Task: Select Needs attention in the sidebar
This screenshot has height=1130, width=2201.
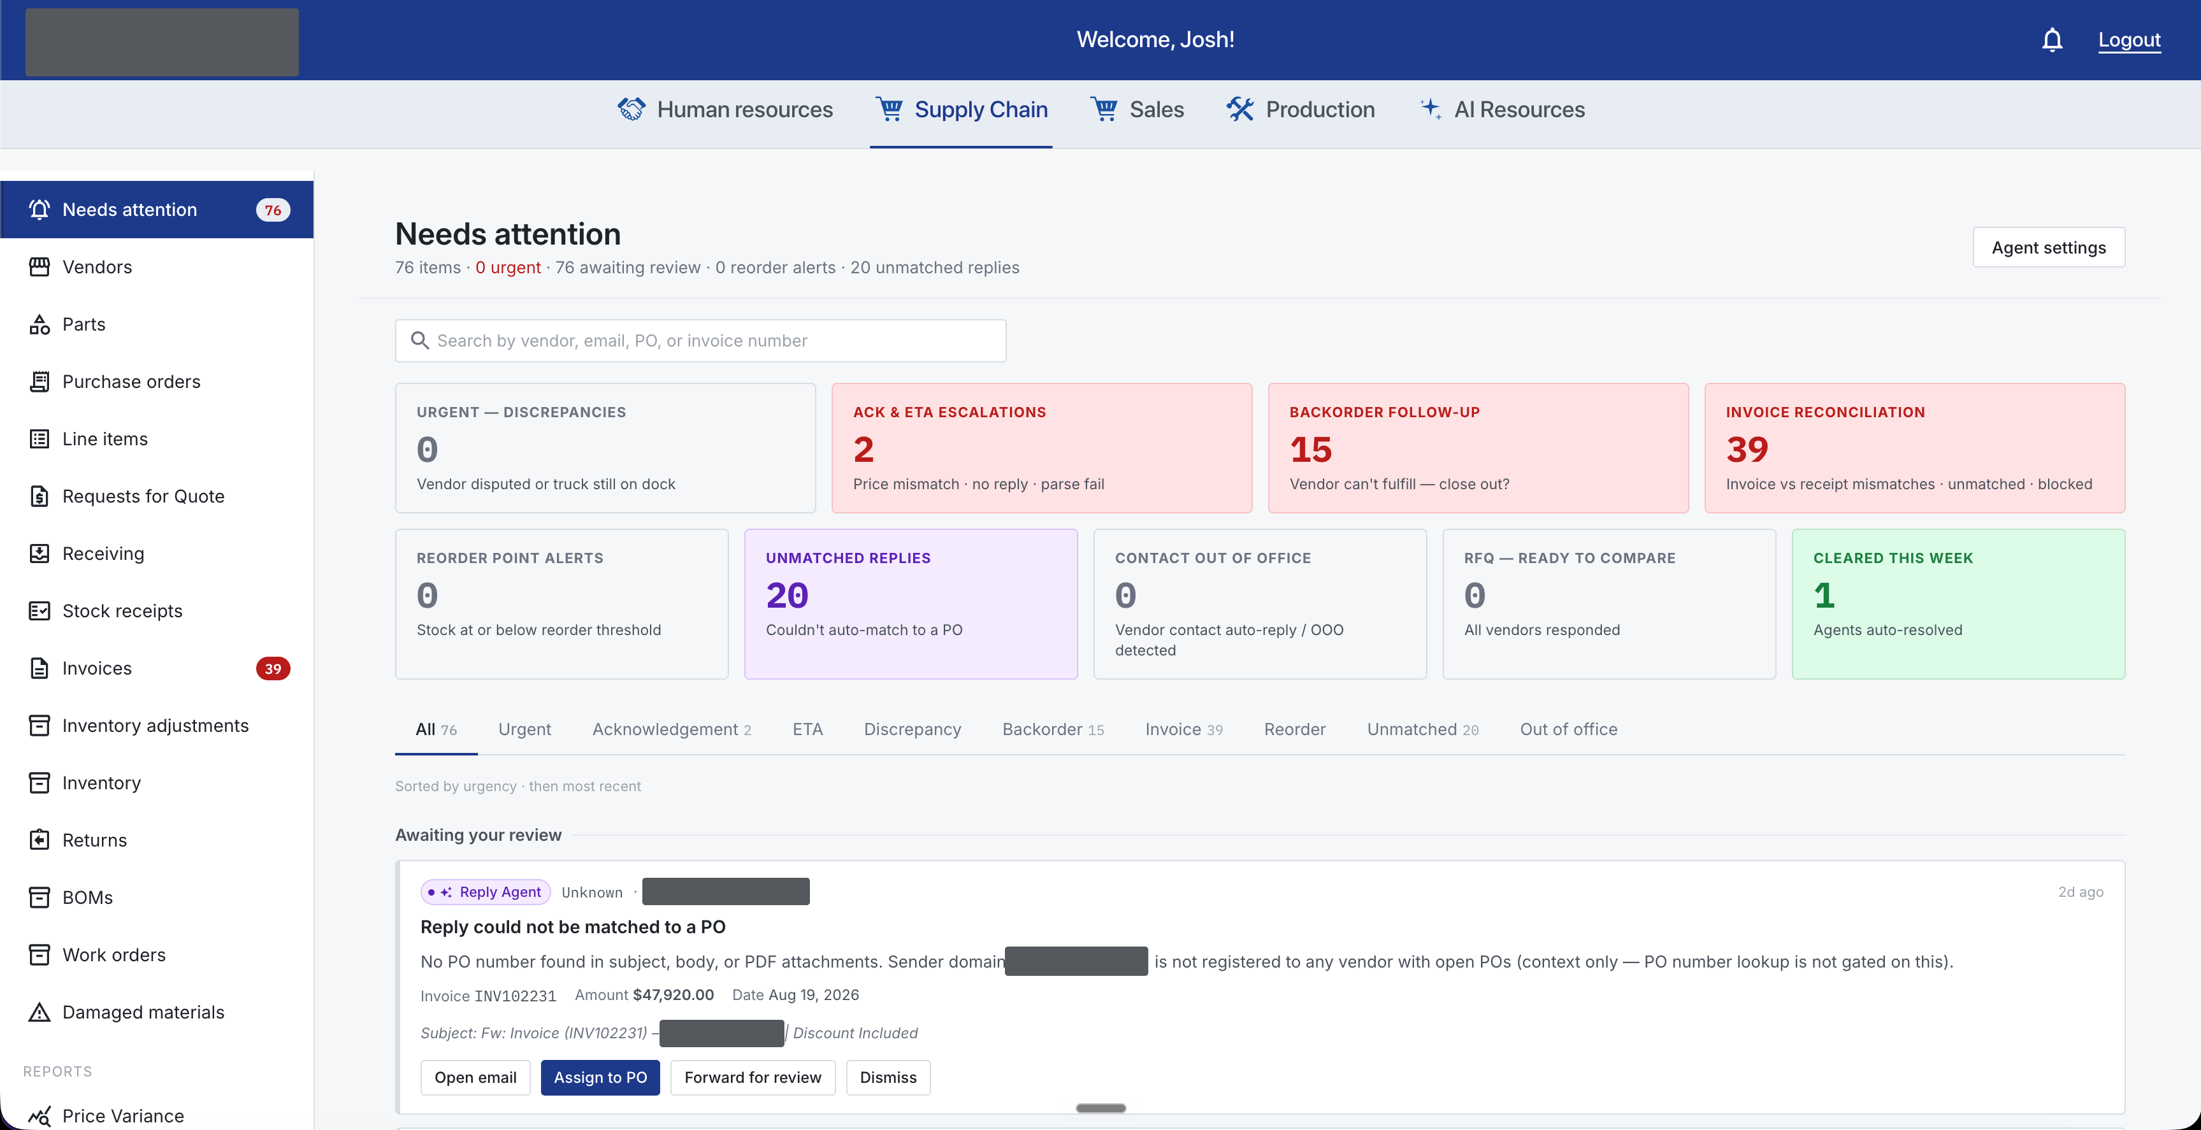Action: [x=157, y=210]
